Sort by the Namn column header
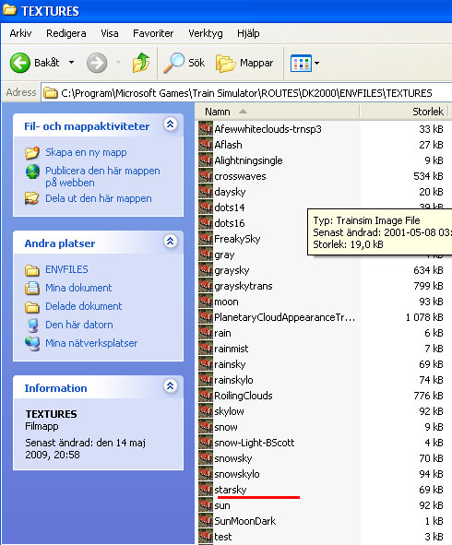 point(277,112)
